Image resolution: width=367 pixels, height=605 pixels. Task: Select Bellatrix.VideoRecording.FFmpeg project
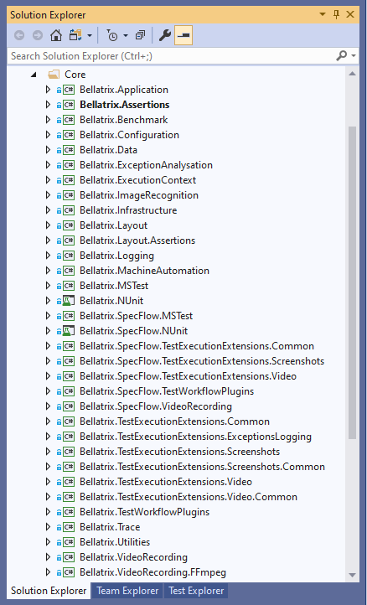coord(152,572)
